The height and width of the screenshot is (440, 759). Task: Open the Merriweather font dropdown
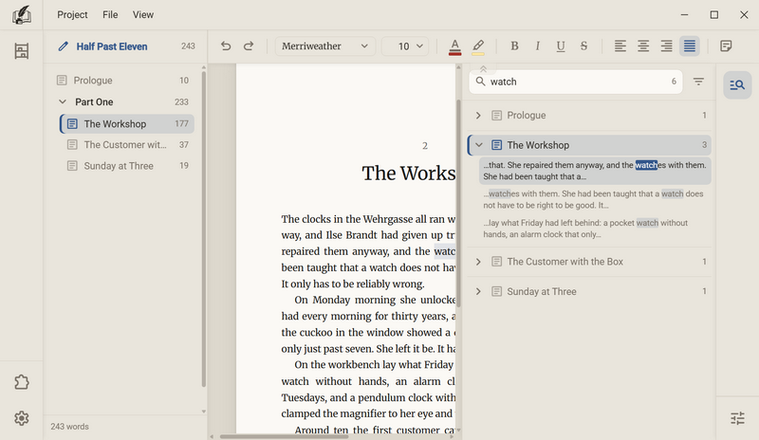coord(324,46)
